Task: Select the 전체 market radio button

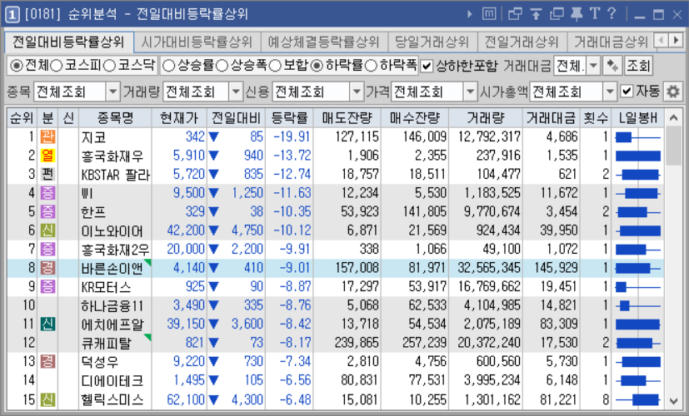Action: pos(17,66)
